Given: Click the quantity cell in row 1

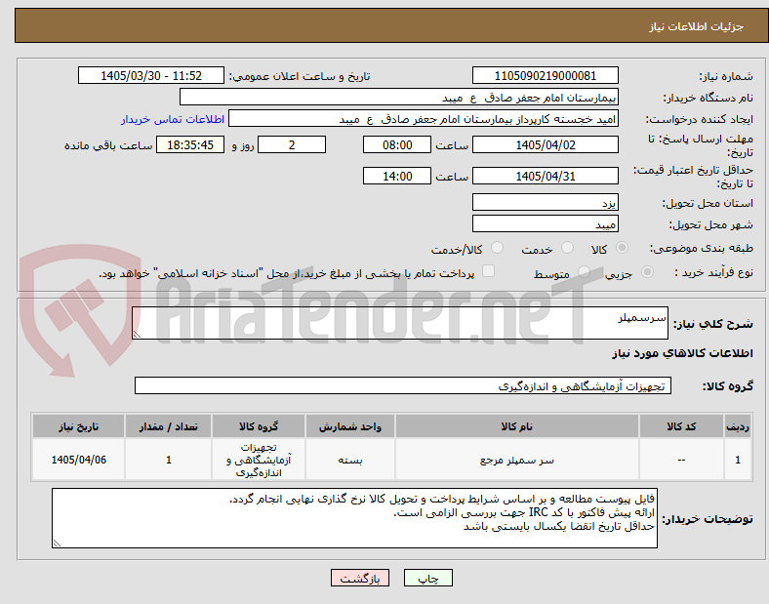Looking at the screenshot, I should (x=168, y=460).
